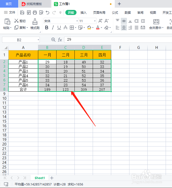Toggle Italic formatting
Image resolution: width=172 pixels, height=188 pixels.
point(53,28)
